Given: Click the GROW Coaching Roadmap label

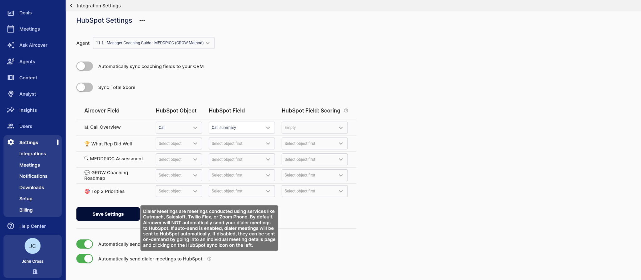Looking at the screenshot, I should (x=106, y=175).
